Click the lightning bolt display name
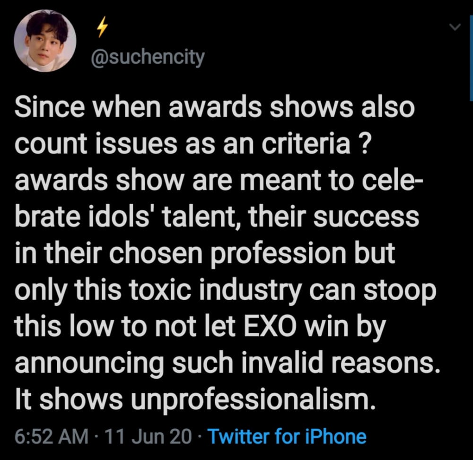The height and width of the screenshot is (460, 473). (102, 26)
